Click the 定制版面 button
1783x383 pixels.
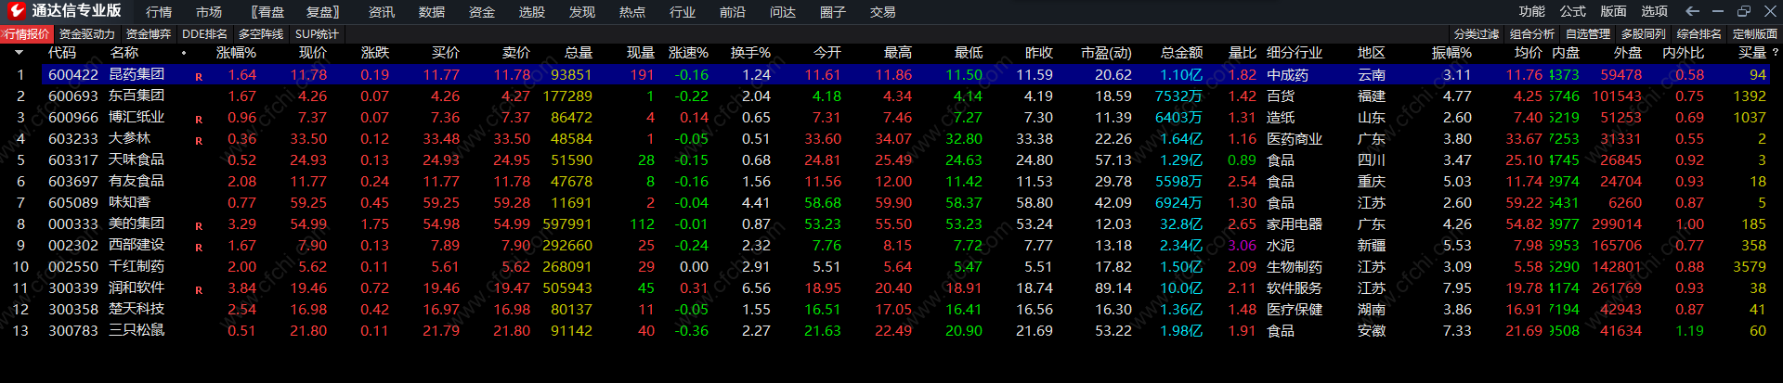1755,34
